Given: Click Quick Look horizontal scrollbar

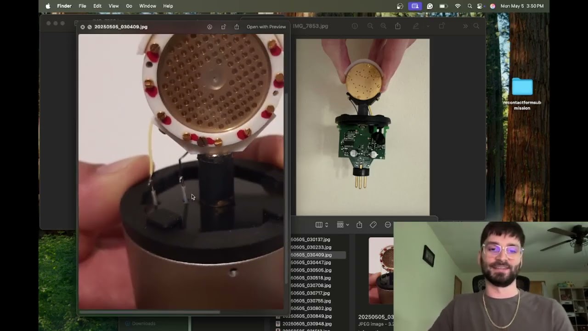Looking at the screenshot, I should pos(150,312).
